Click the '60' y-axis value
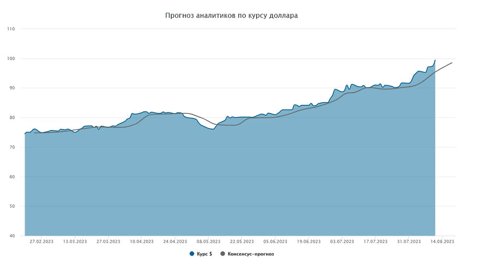Image resolution: width=495 pixels, height=278 pixels. (x=12, y=177)
